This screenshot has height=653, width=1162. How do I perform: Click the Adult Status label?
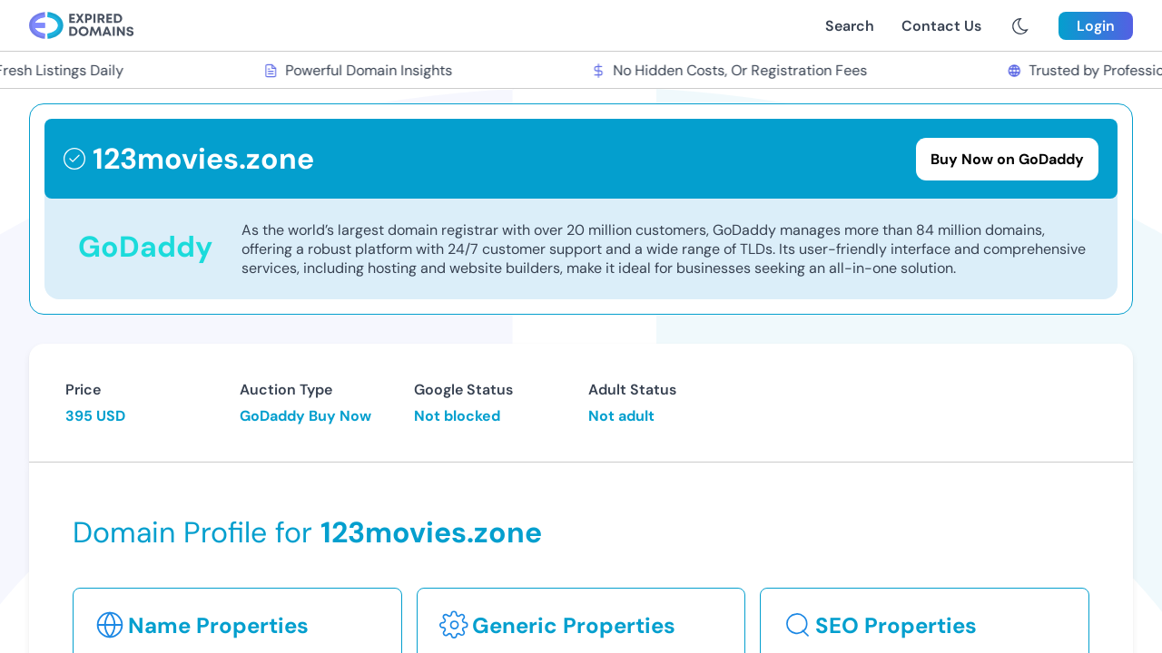(x=632, y=390)
